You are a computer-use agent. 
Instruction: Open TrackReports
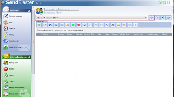point(11,41)
